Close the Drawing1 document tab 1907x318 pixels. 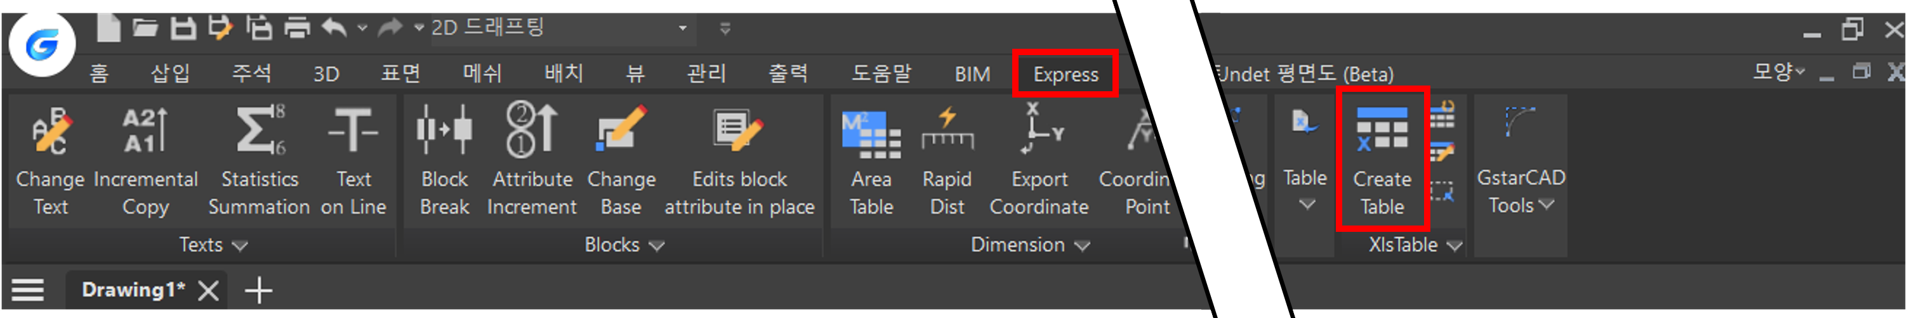pos(209,290)
